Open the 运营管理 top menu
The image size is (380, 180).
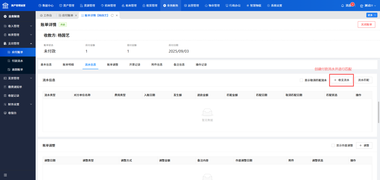pos(192,6)
